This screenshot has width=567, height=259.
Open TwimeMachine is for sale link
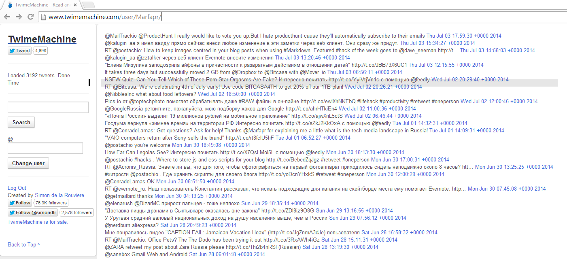click(38, 222)
